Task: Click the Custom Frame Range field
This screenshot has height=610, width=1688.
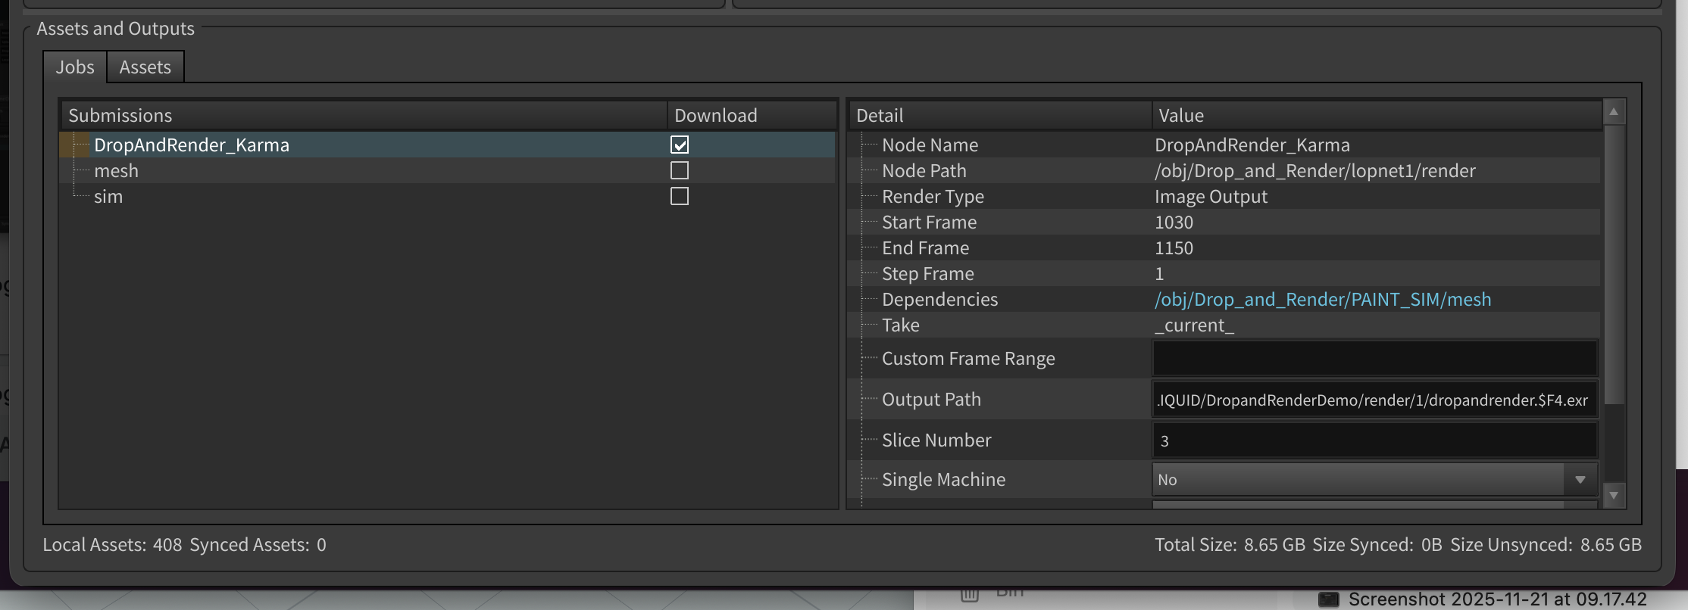Action: 1375,358
